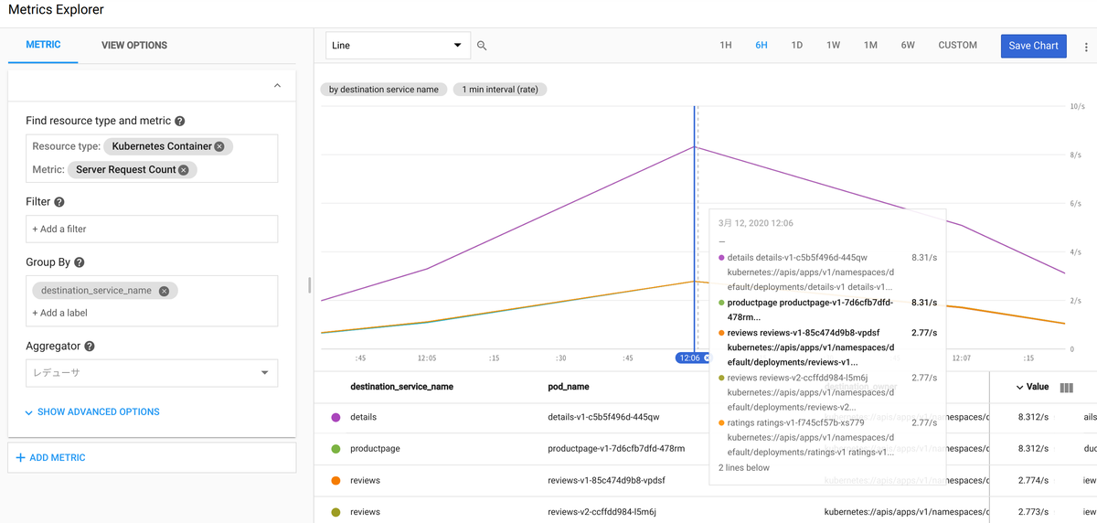Click pod name reviews-v2-ccffdd984-l5m6j in table

coord(602,512)
